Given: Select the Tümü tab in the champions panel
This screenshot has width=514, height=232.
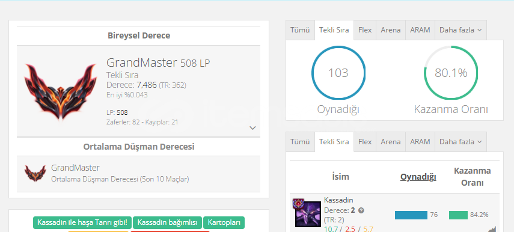Looking at the screenshot, I should pyautogui.click(x=300, y=142).
